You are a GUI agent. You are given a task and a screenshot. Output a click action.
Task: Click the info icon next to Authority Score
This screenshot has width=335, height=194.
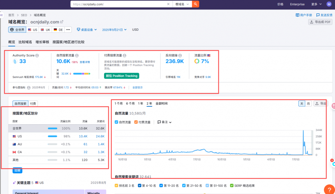click(37, 56)
